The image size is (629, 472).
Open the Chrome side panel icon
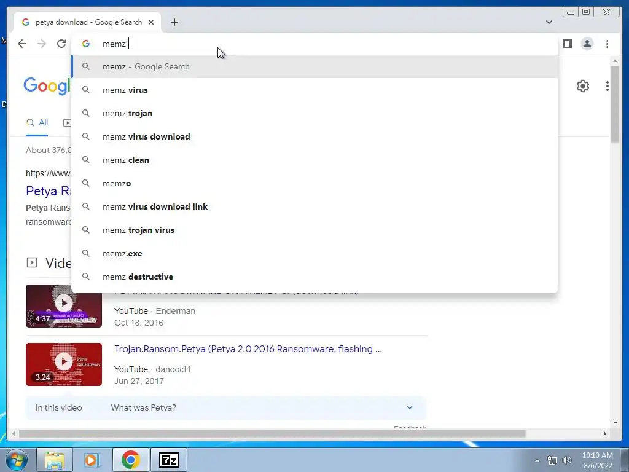pos(567,44)
